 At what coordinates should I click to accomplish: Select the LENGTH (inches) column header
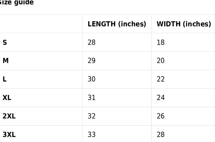point(117,24)
